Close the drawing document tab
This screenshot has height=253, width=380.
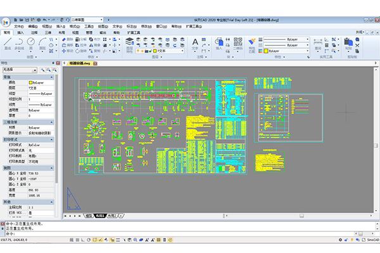click(95, 63)
